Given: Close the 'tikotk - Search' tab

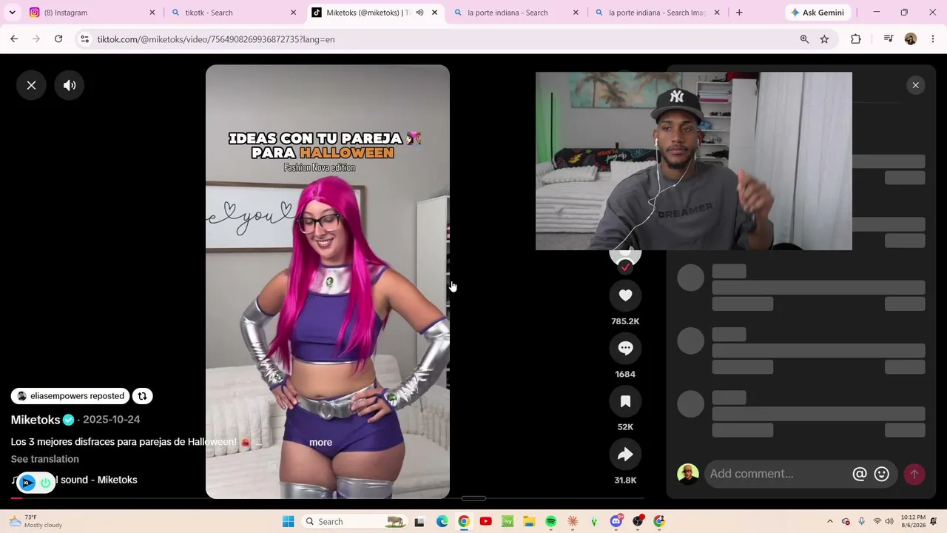Looking at the screenshot, I should click(x=293, y=13).
